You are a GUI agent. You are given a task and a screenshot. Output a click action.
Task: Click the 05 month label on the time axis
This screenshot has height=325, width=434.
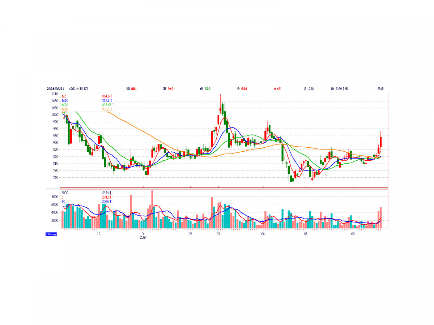pyautogui.click(x=306, y=234)
